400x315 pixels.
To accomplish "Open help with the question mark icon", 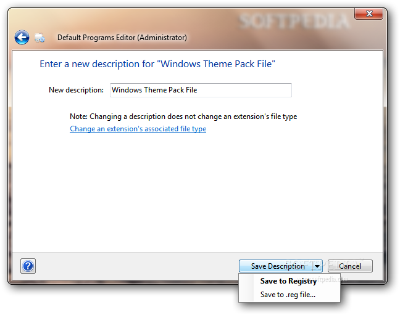I will tap(28, 266).
